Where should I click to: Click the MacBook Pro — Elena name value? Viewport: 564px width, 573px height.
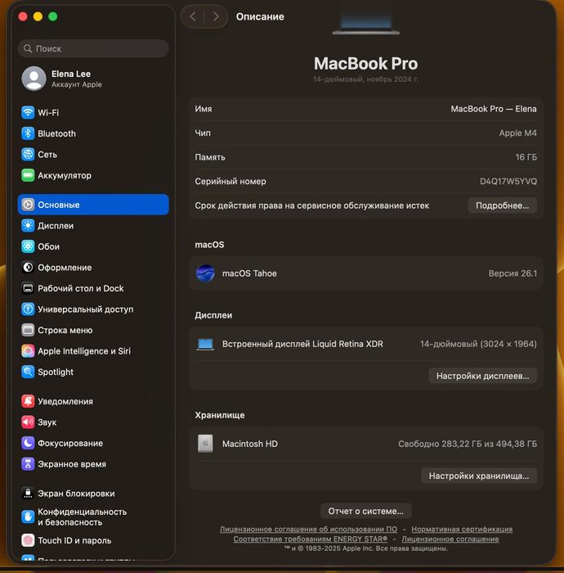coord(494,109)
